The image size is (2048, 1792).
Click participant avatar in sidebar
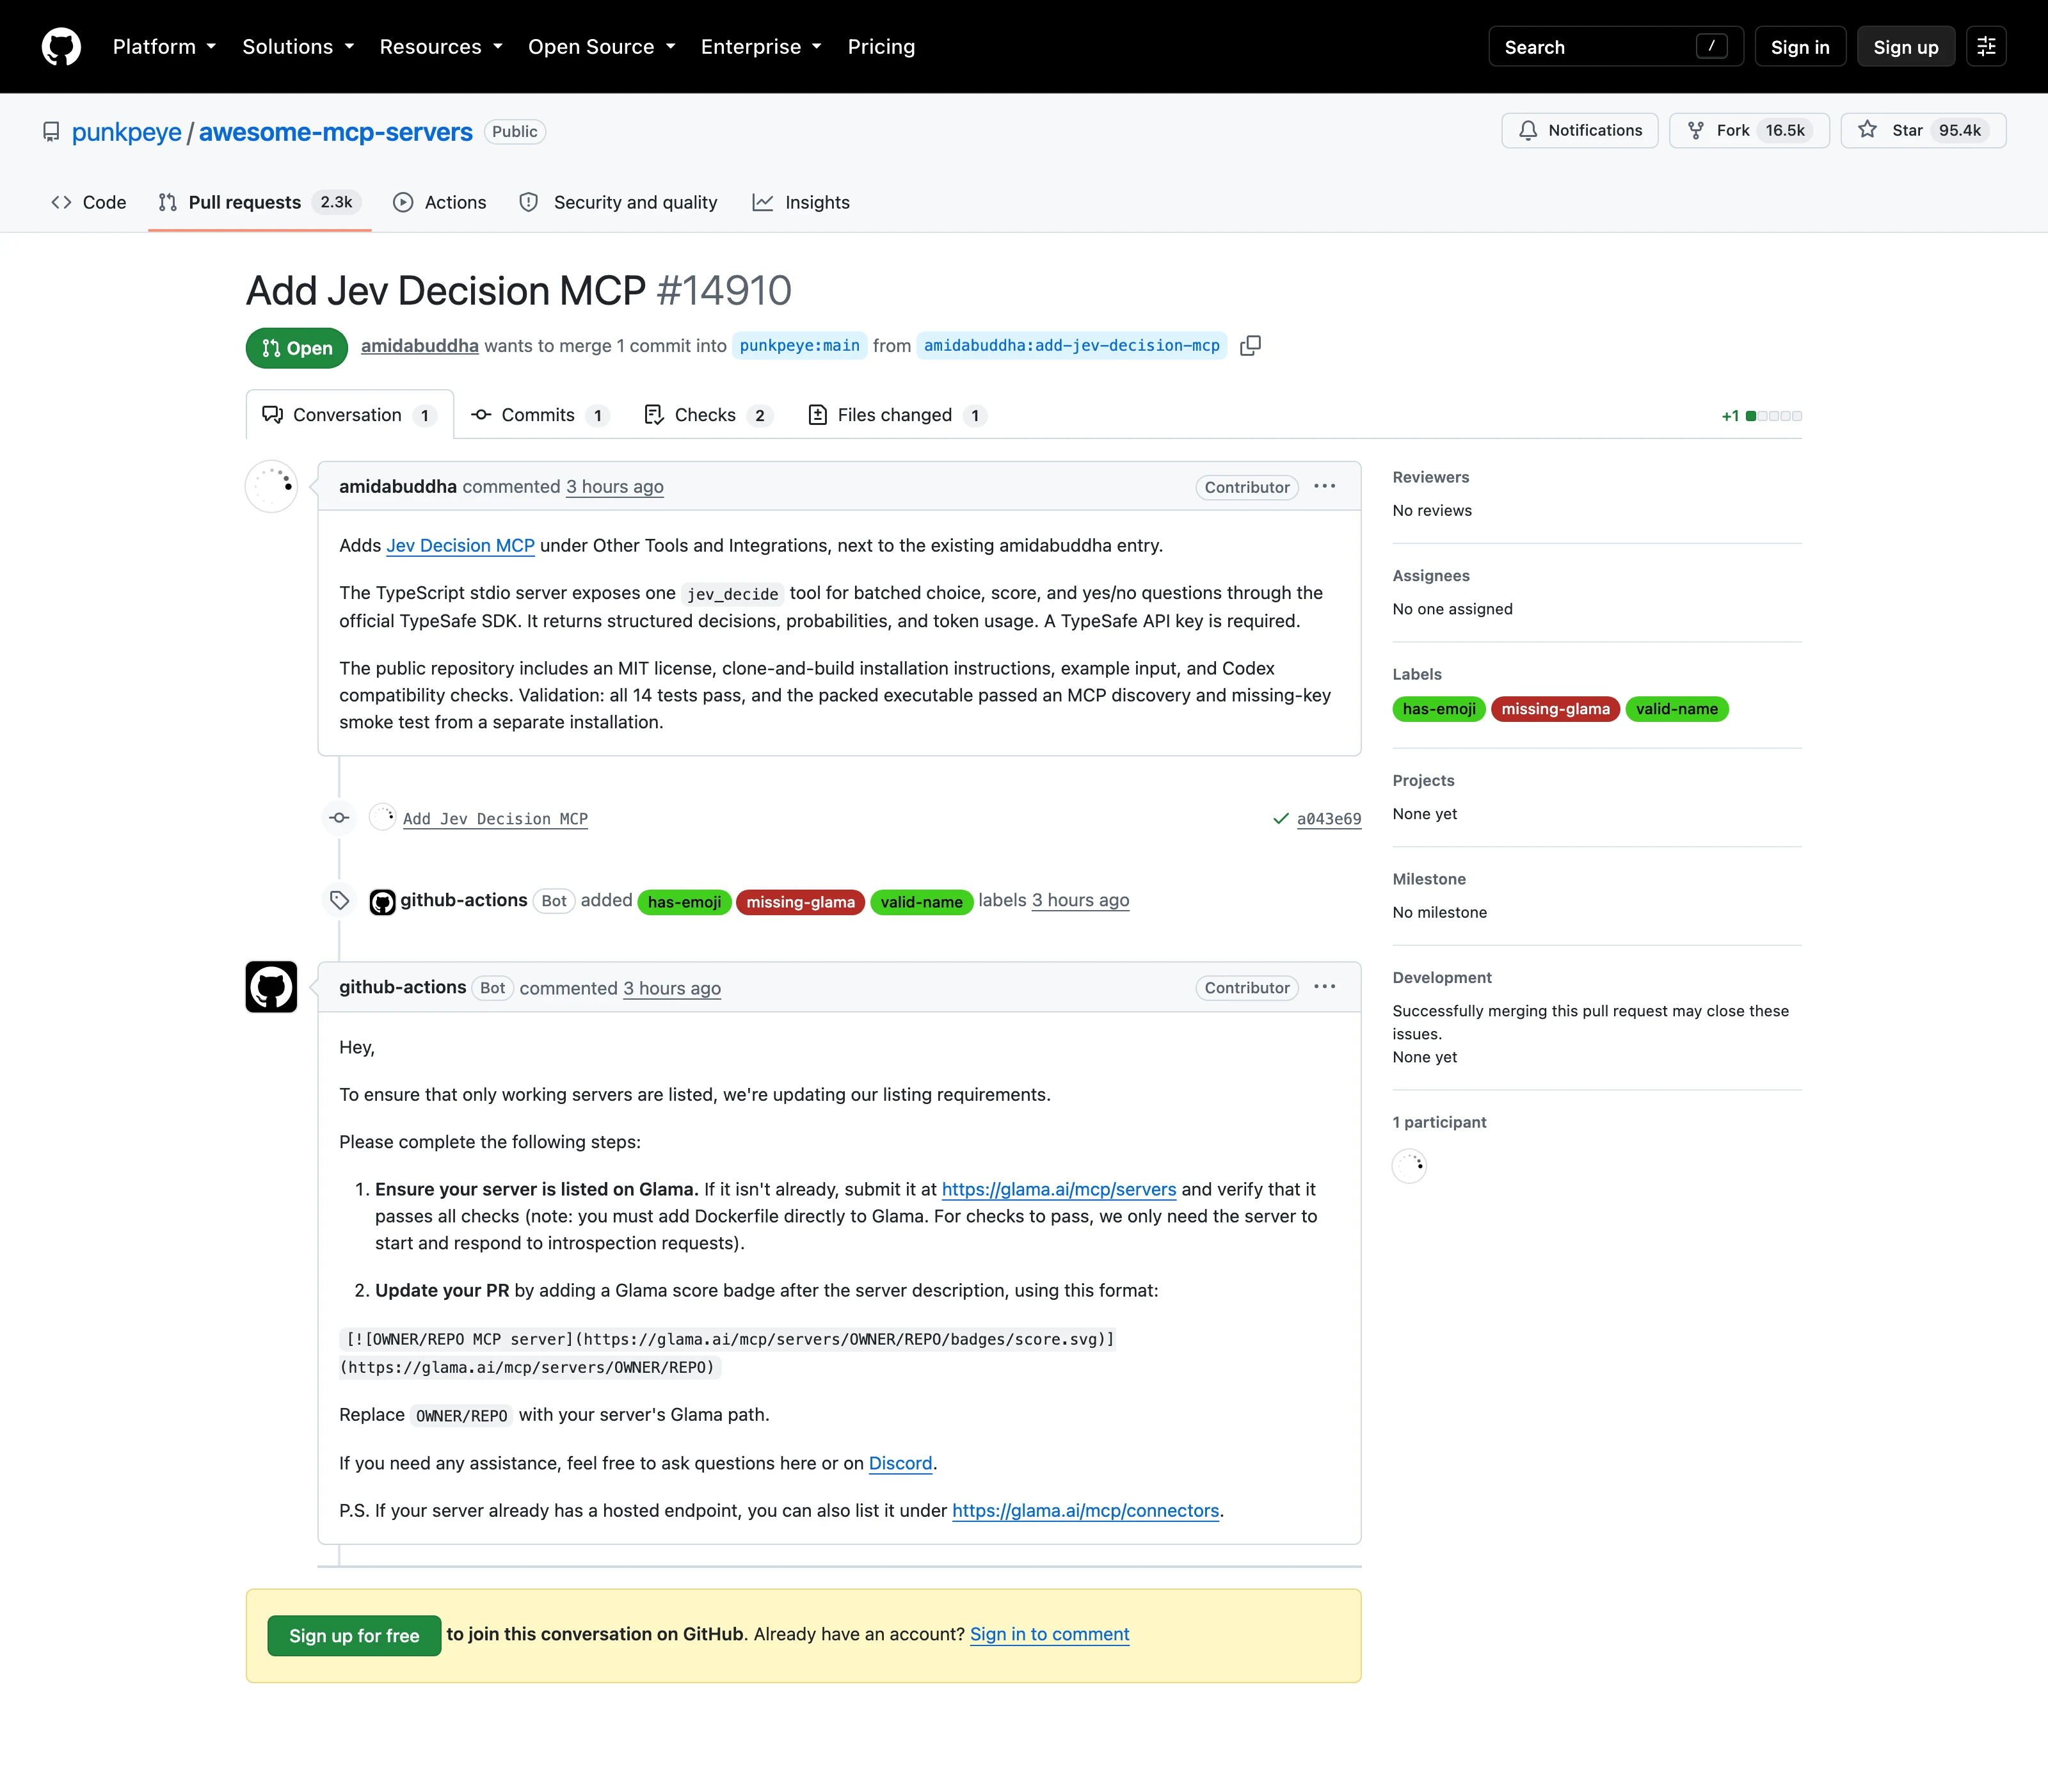[1409, 1165]
